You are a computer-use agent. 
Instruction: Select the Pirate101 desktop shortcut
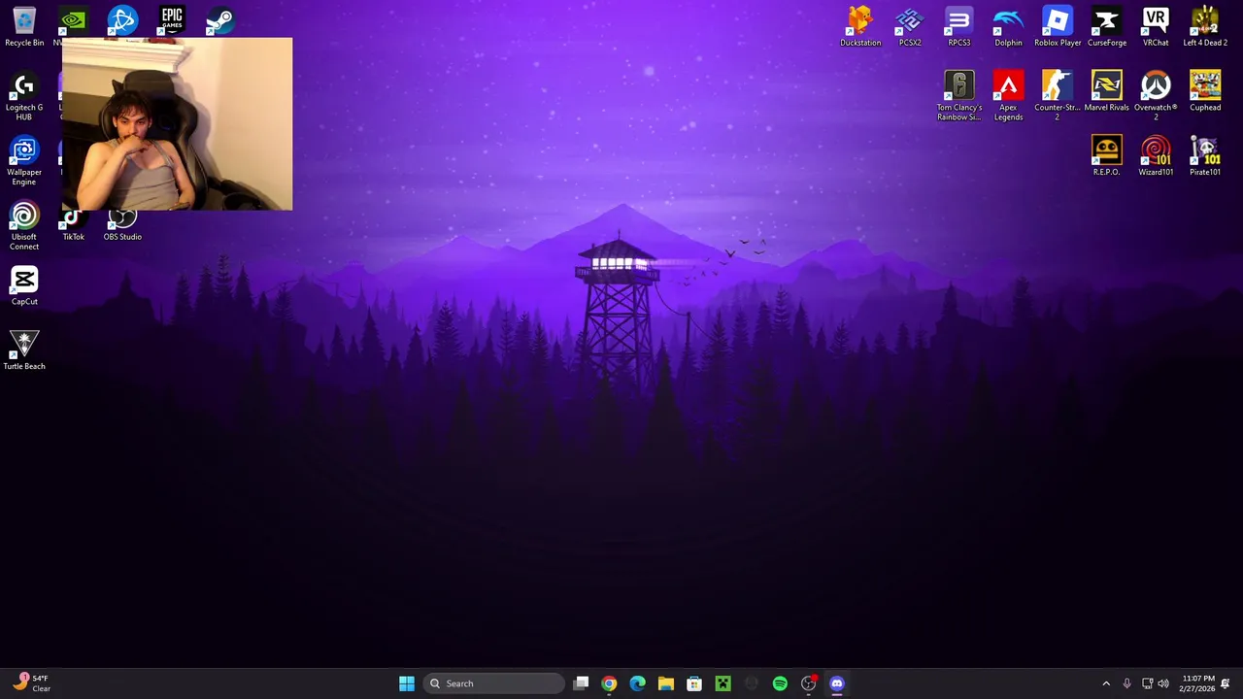(x=1205, y=156)
